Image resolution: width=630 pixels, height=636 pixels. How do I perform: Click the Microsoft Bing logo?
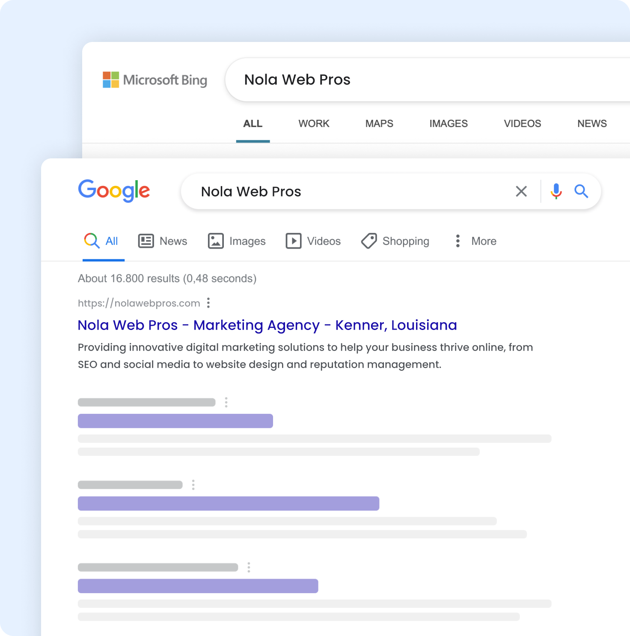155,80
